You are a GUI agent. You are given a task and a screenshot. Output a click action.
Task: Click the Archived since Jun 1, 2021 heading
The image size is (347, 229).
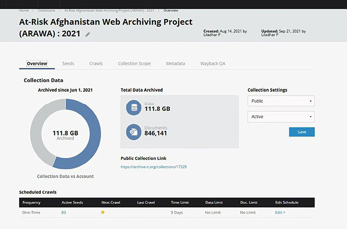coord(65,90)
